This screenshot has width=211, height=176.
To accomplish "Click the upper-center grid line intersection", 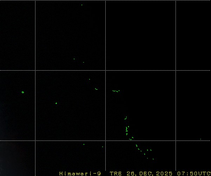I will [105, 70].
